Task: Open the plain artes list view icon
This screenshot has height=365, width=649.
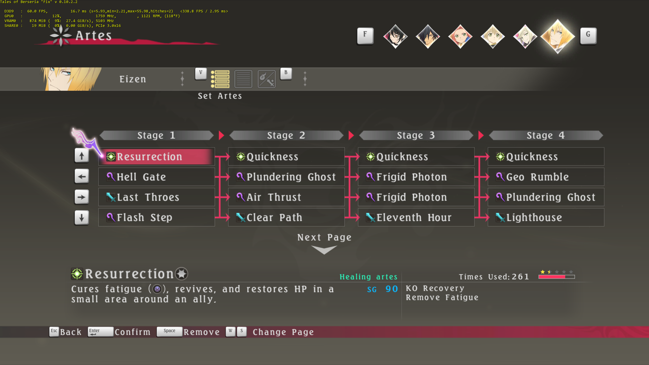Action: point(243,79)
